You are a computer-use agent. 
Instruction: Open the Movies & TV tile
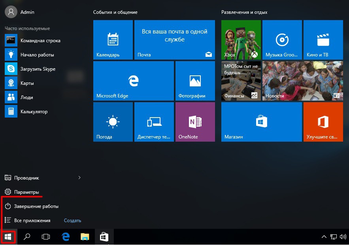coord(323,40)
